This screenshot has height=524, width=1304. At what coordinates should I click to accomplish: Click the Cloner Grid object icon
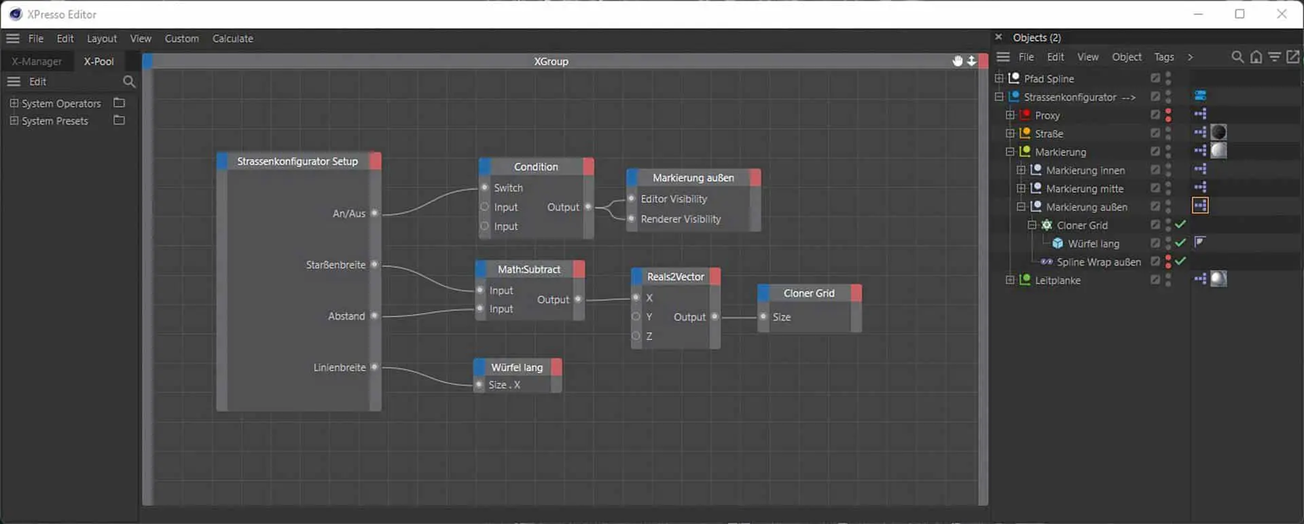point(1047,225)
